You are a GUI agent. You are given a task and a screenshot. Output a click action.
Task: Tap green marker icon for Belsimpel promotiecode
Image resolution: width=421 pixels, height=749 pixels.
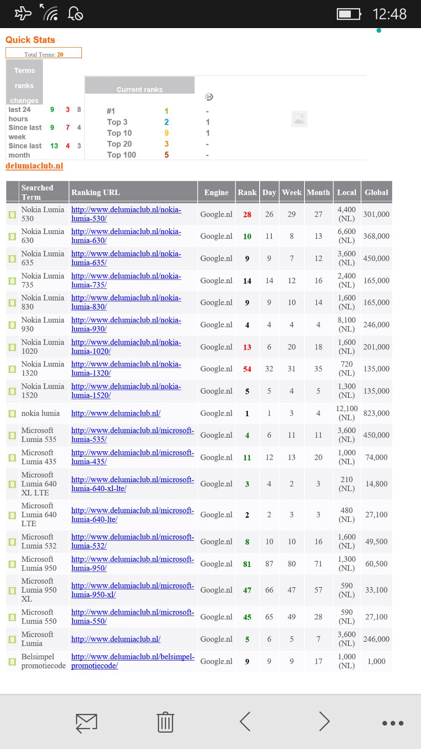point(13,661)
